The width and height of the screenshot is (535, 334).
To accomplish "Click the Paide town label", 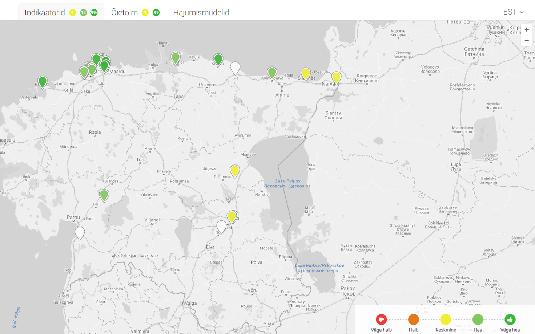I will pyautogui.click(x=150, y=148).
